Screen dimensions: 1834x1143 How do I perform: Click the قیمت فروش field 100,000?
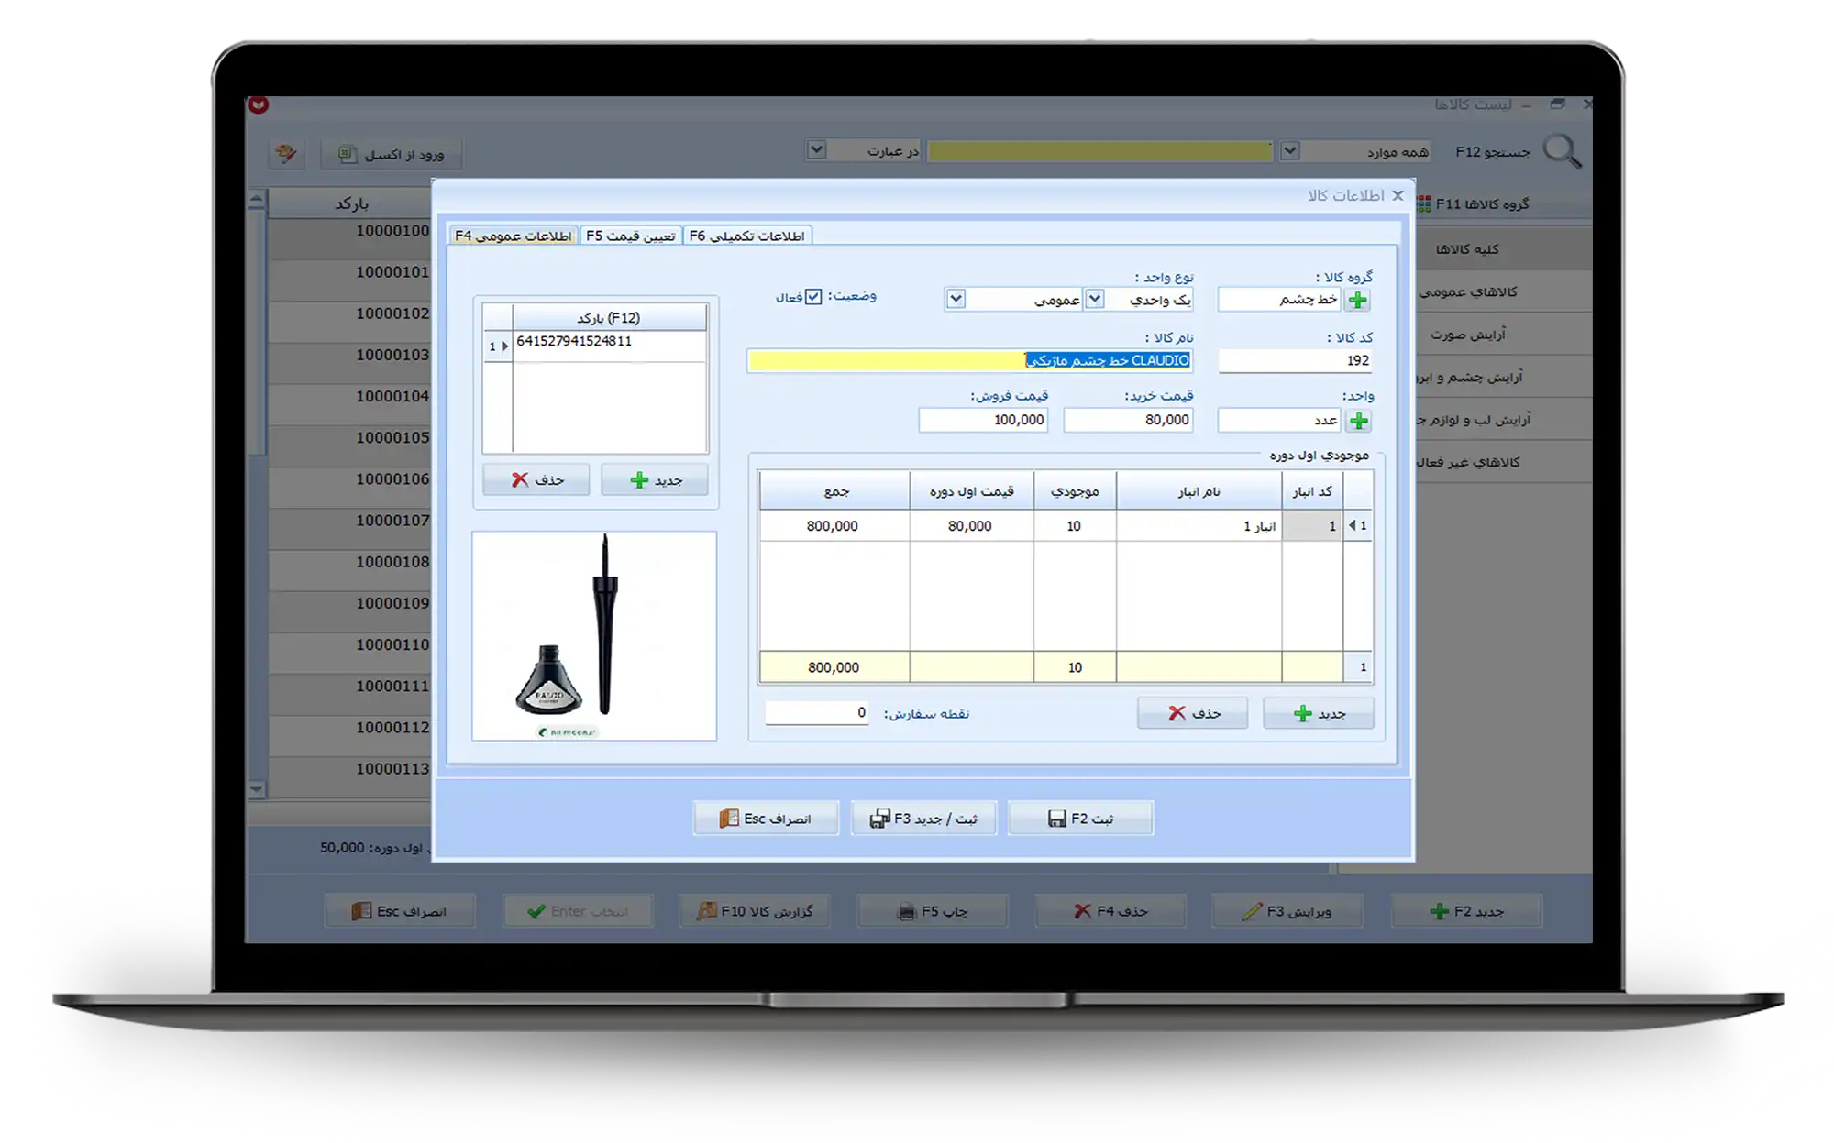(983, 420)
